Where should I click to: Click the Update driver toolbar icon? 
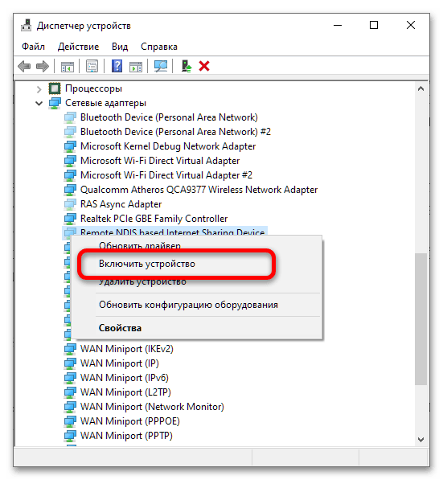click(187, 66)
